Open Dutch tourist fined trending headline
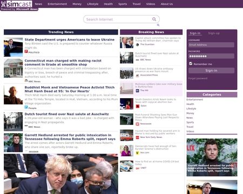243x194 pixels. click(x=66, y=114)
